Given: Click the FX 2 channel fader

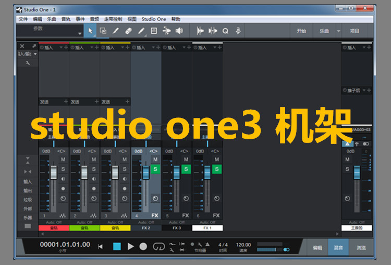Looking at the screenshot, I should coord(145,172).
